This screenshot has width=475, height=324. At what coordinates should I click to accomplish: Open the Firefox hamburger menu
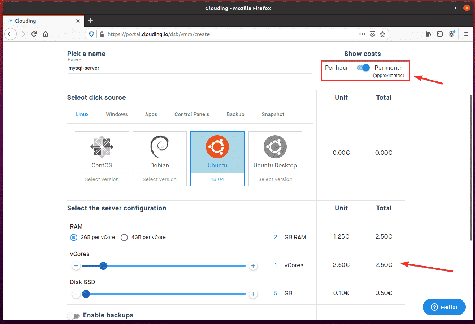(466, 34)
